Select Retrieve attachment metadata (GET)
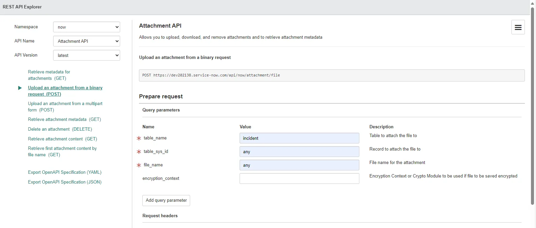 click(64, 120)
